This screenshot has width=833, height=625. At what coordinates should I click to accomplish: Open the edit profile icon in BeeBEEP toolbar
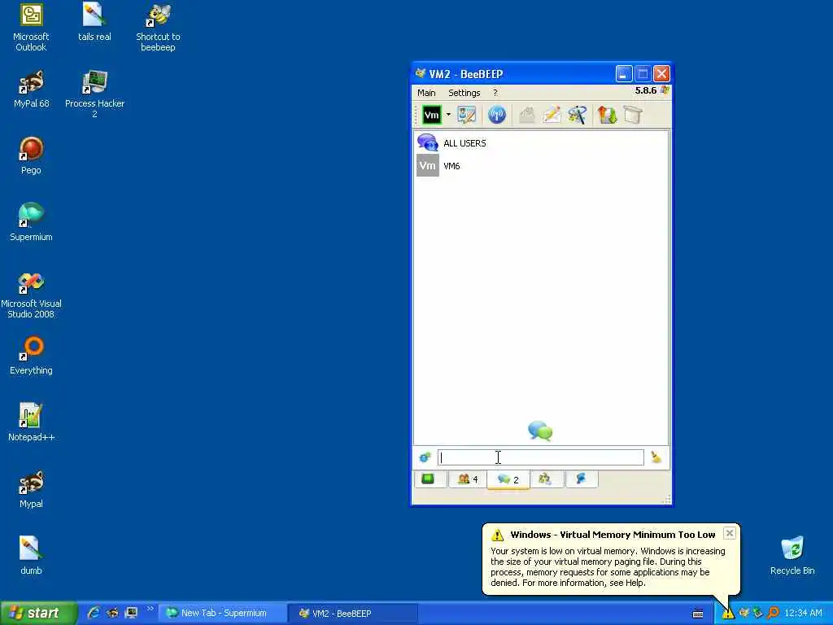pos(466,115)
